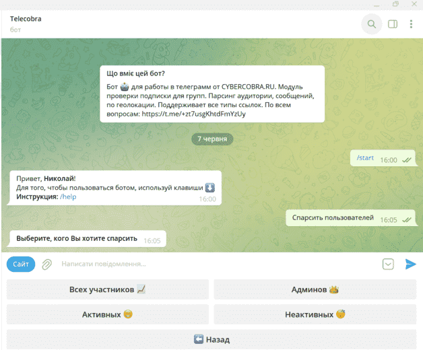Click the robot emoji in the bot description
423x350 pixels.
[125, 87]
